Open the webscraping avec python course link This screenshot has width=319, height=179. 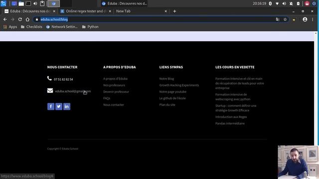coord(233,97)
